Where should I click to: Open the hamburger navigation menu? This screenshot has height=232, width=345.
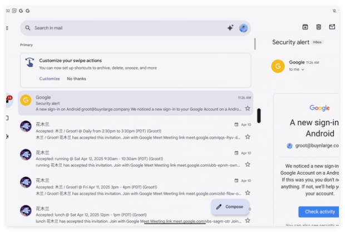pos(7,28)
